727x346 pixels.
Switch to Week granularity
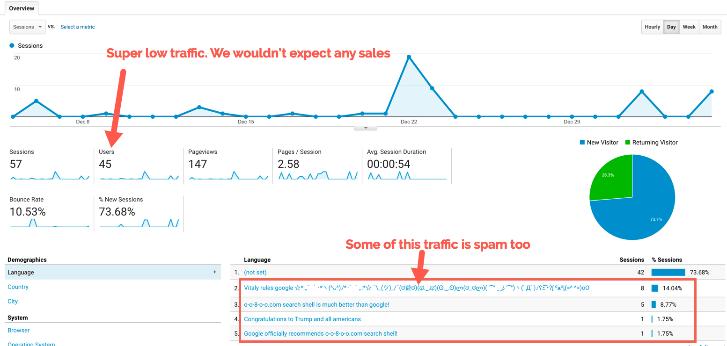pos(689,27)
